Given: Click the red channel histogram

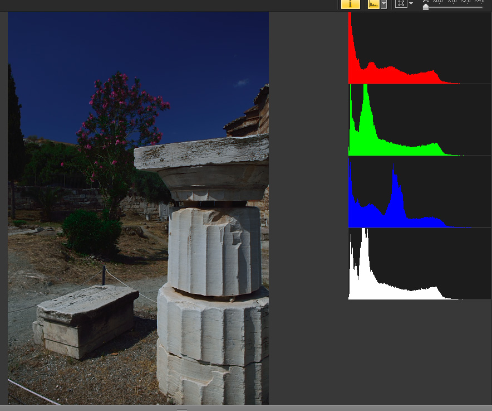Looking at the screenshot, I should (419, 48).
